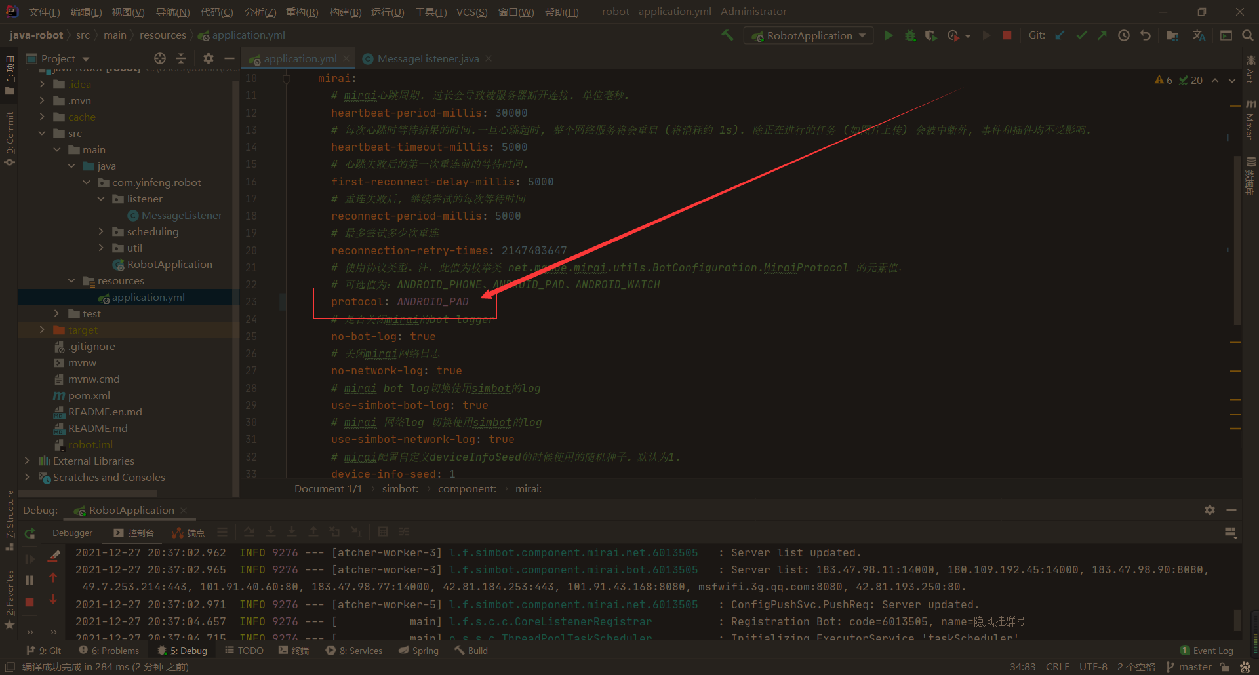Stop debugging with red square in Debug panel
Screen dimensions: 1259x675
coord(30,602)
